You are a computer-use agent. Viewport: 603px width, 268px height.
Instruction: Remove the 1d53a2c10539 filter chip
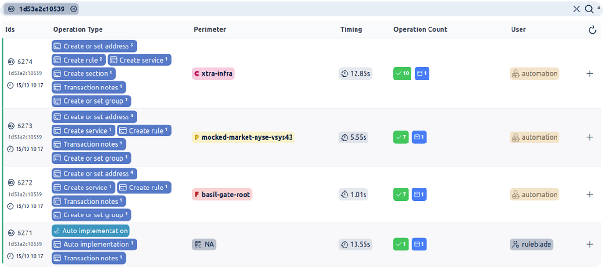pos(73,9)
